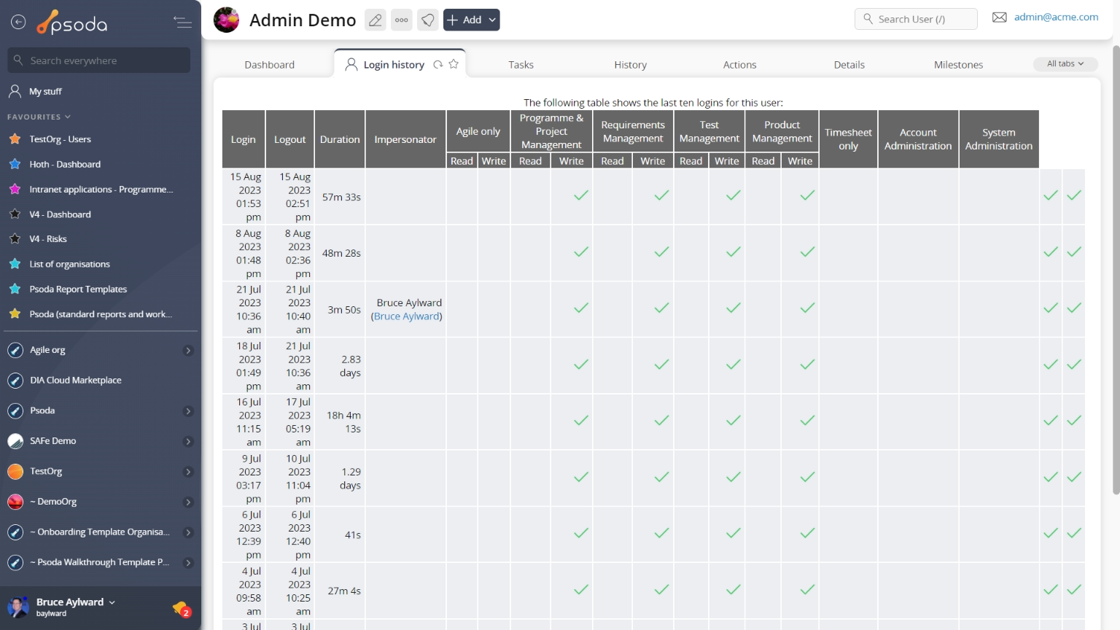Click the ~ DemoOrg organisation icon

pos(15,502)
